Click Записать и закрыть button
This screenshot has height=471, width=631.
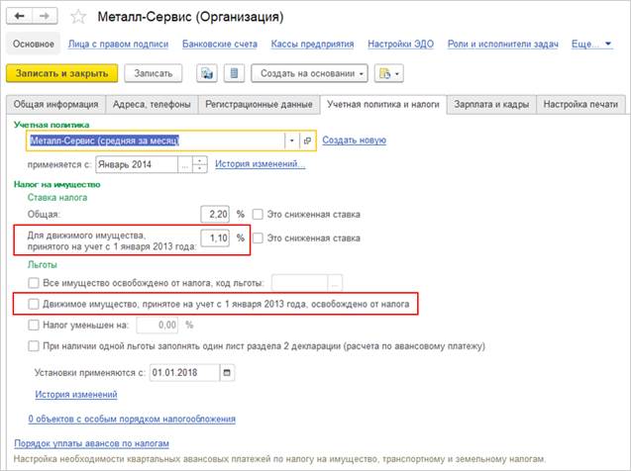[x=62, y=73]
